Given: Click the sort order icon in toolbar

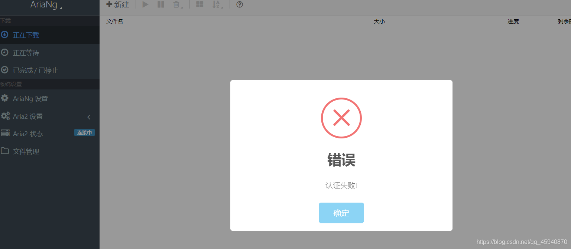Looking at the screenshot, I should 217,4.
